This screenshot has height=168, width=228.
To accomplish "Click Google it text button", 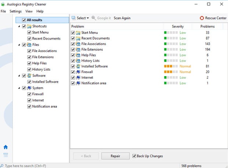I will coord(104,18).
